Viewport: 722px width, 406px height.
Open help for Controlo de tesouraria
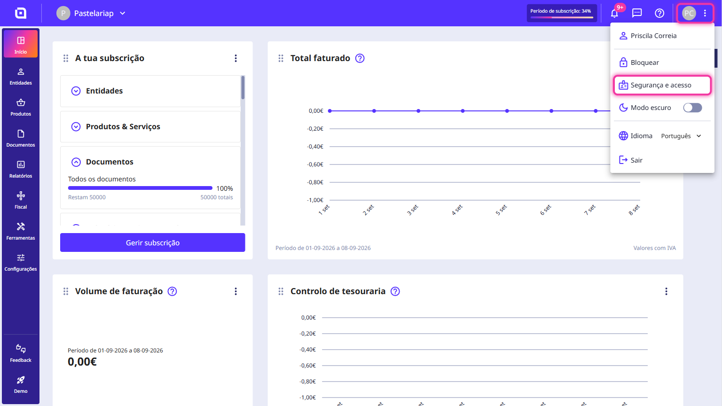(395, 291)
